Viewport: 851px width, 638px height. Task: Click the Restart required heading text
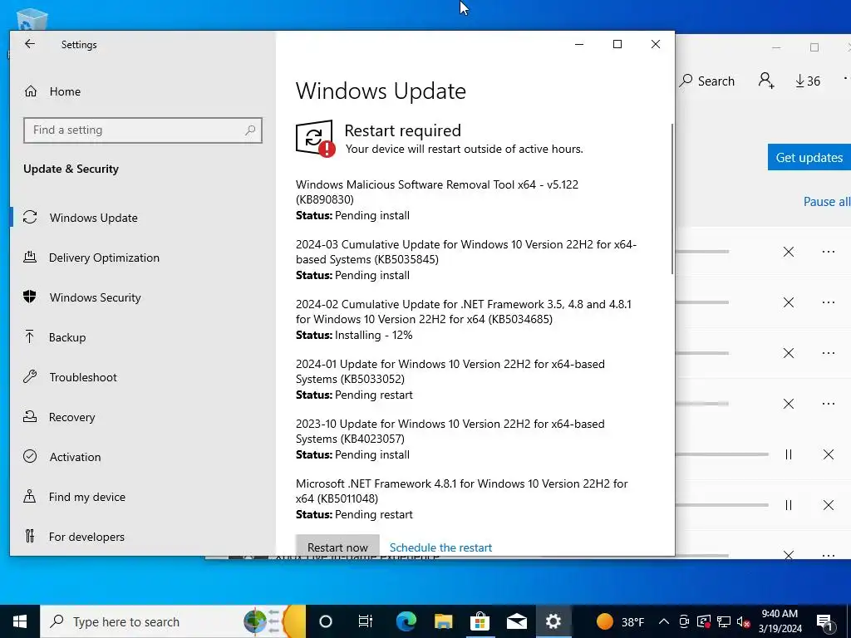coord(403,130)
